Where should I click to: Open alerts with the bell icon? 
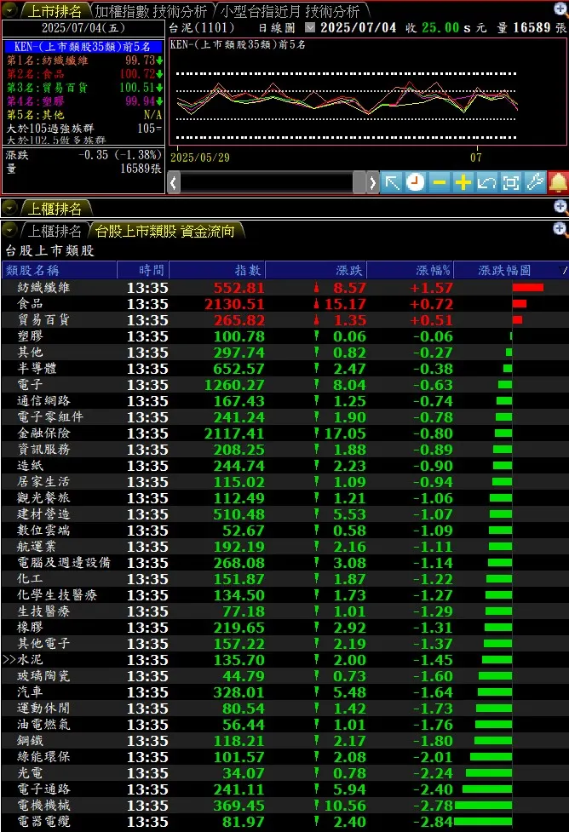(x=558, y=182)
